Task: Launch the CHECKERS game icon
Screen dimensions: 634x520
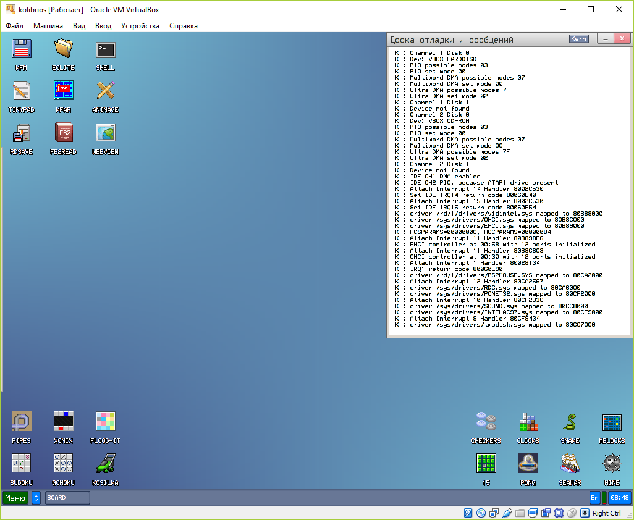Action: click(x=486, y=423)
